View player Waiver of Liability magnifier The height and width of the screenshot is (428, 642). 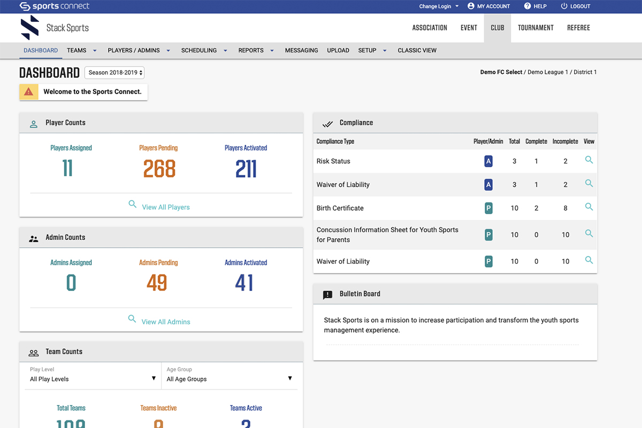click(x=589, y=261)
